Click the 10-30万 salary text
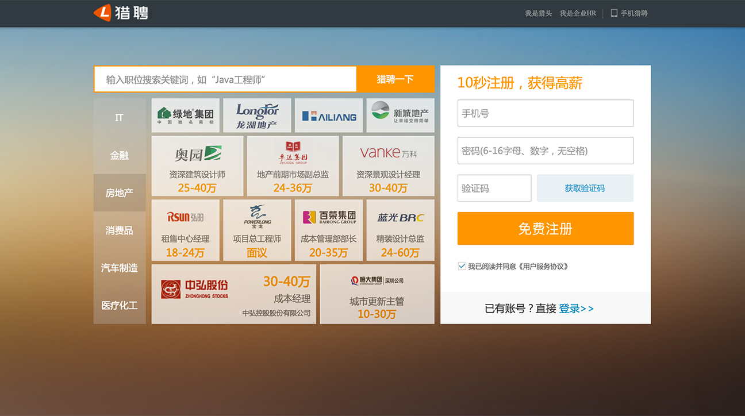Viewport: 745px width, 416px height. (377, 314)
